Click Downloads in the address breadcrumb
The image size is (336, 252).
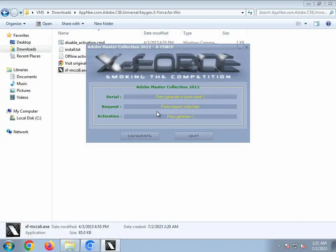click(61, 12)
